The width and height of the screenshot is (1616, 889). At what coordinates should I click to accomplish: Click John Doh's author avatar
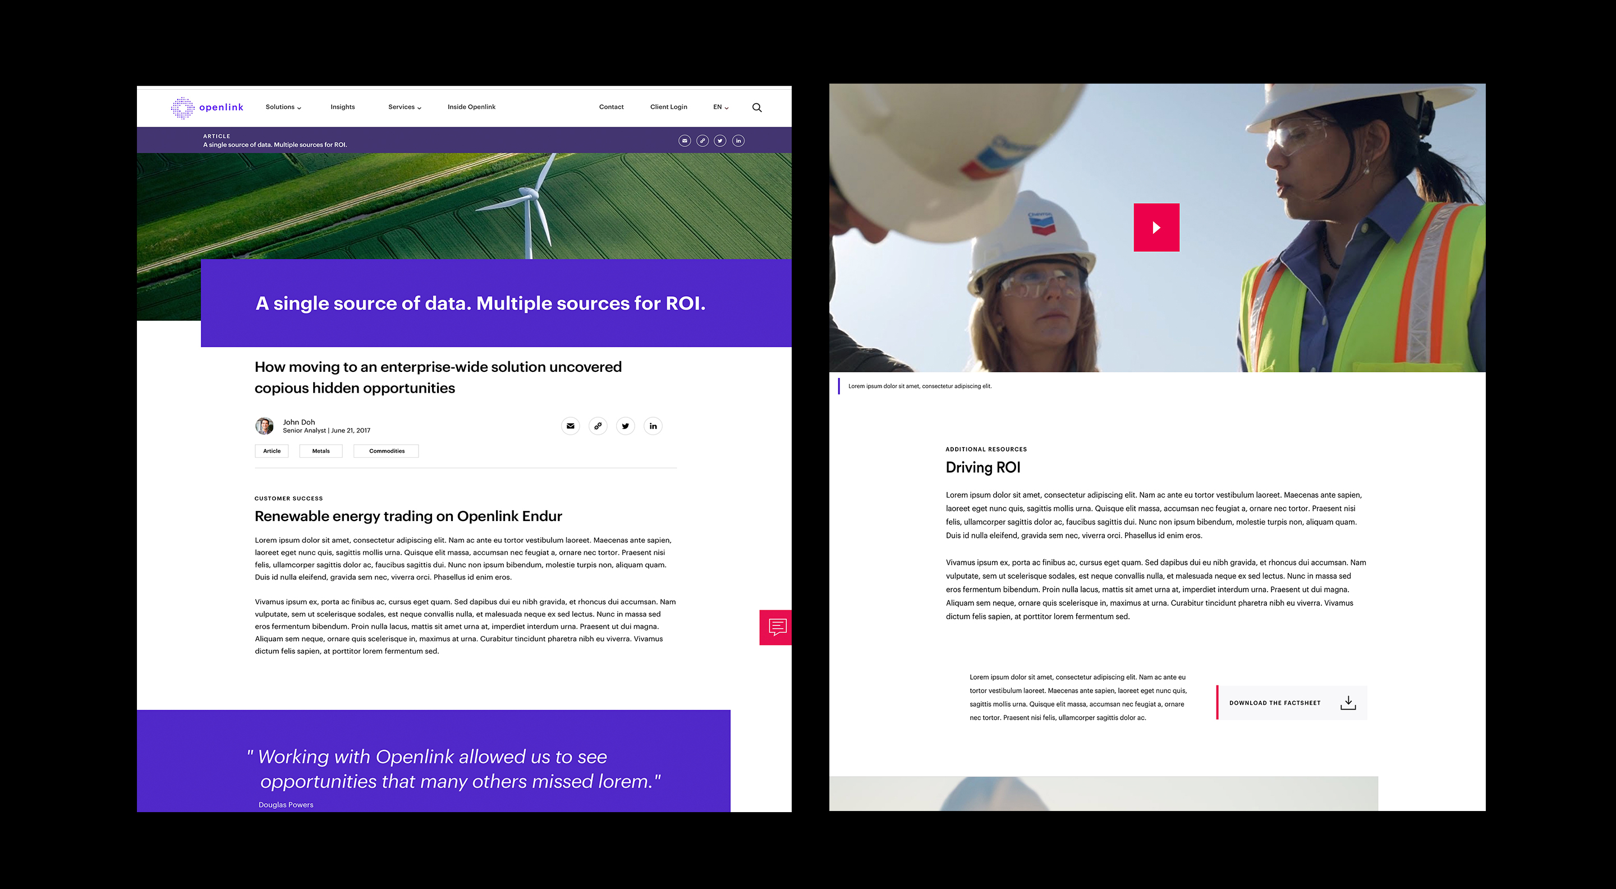coord(264,426)
